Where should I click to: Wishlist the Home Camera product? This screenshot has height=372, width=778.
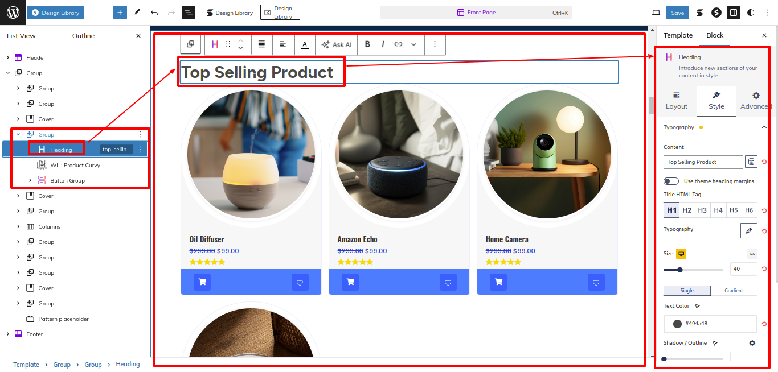pos(596,282)
